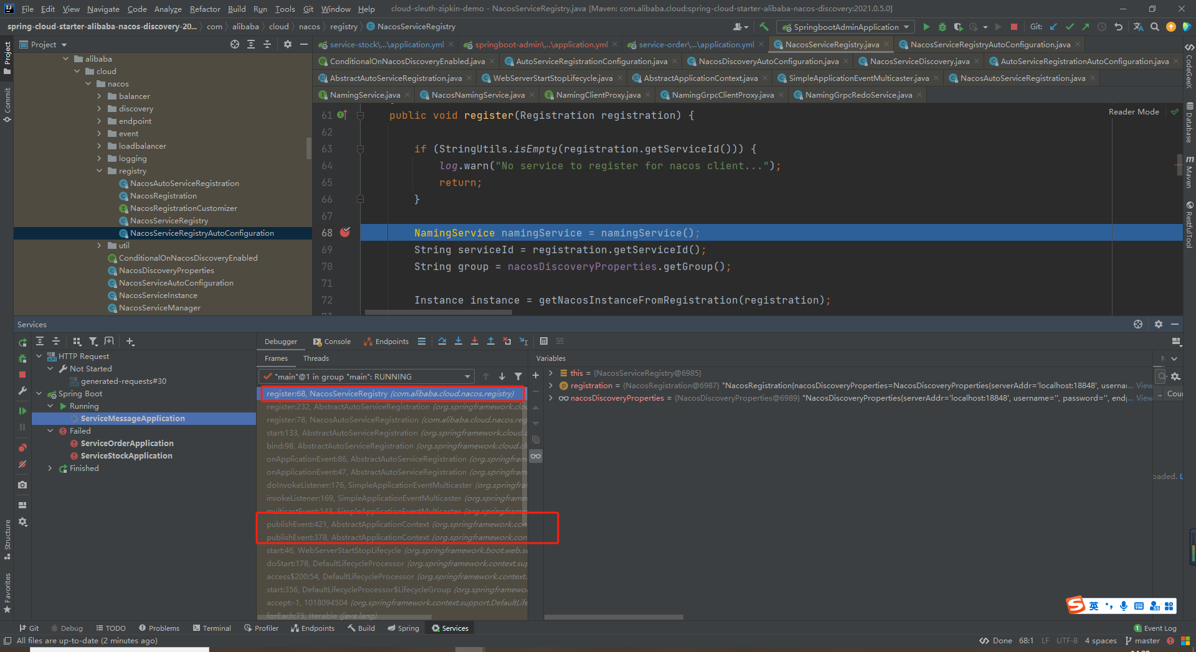Click the master Git branch widget

(1142, 640)
